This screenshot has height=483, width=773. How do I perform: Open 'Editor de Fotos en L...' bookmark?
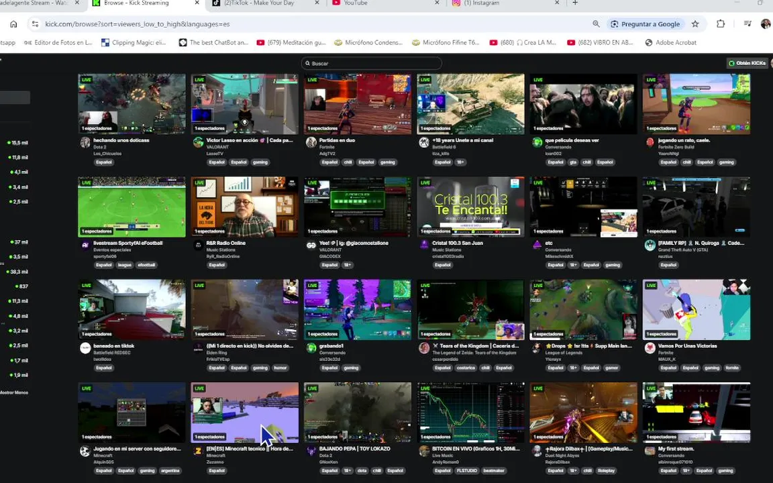click(x=58, y=42)
